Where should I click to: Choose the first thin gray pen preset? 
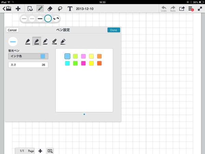pyautogui.click(x=24, y=18)
